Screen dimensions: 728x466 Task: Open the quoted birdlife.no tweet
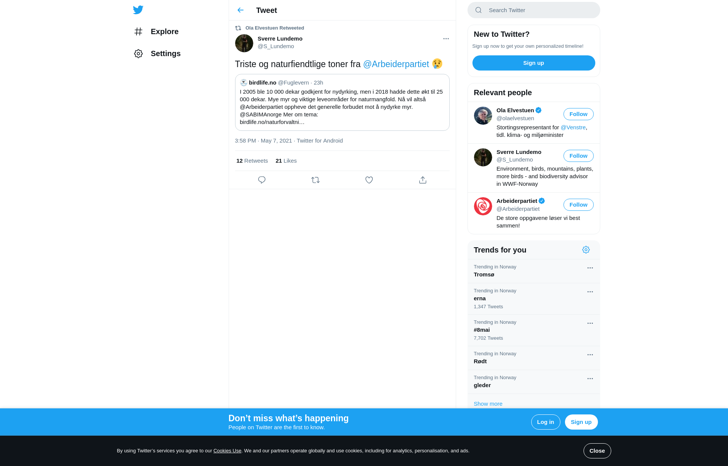tap(342, 102)
